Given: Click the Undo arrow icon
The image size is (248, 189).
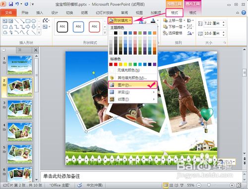Looking at the screenshot, I should [x=17, y=4].
